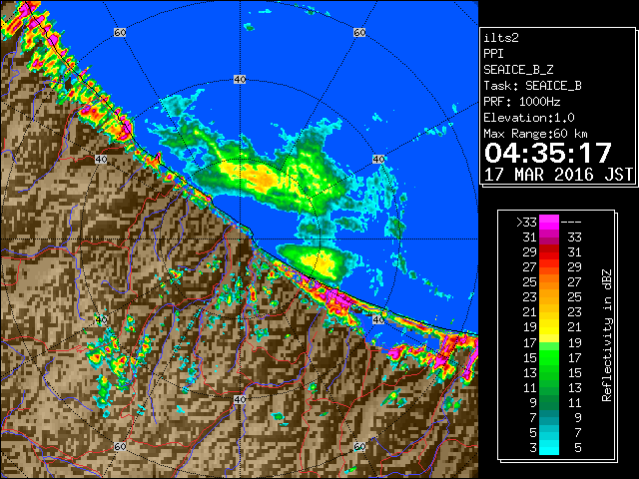639x479 pixels.
Task: Click the '60' range label at upper right
Action: click(359, 32)
